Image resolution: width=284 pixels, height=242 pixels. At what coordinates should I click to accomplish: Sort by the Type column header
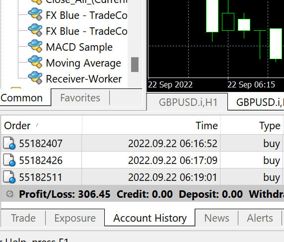tap(252, 125)
